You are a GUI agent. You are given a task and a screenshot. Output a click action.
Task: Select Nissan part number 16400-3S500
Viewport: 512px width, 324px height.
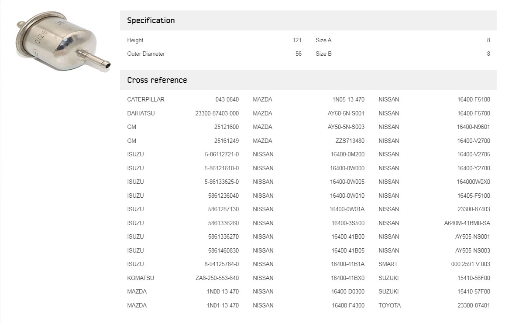tap(348, 223)
